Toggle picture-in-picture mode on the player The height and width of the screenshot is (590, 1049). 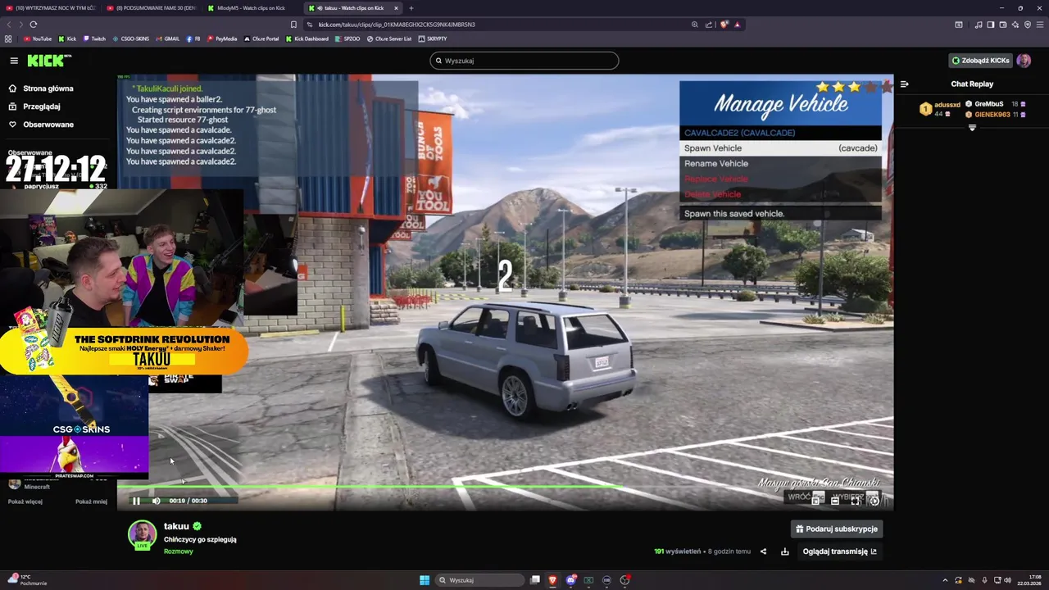(815, 501)
